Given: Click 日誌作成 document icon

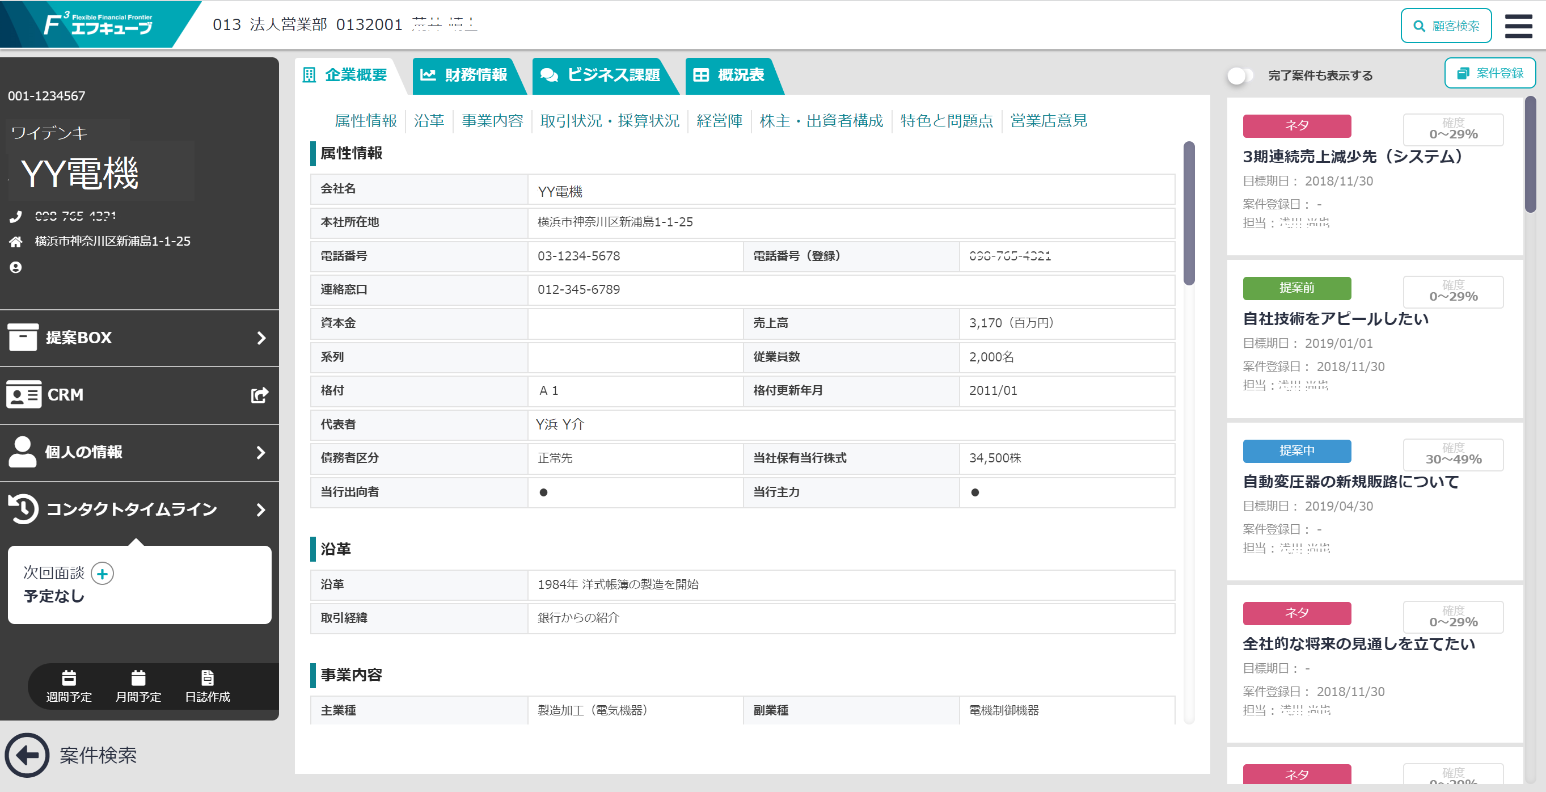Looking at the screenshot, I should [x=207, y=678].
